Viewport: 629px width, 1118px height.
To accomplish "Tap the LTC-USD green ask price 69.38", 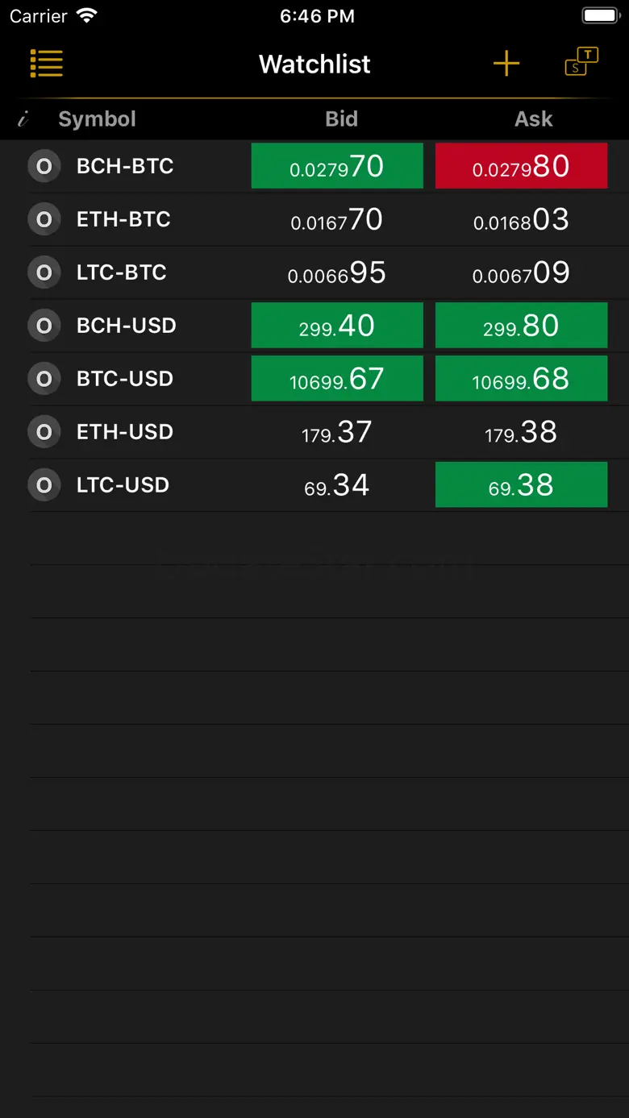I will pyautogui.click(x=521, y=485).
